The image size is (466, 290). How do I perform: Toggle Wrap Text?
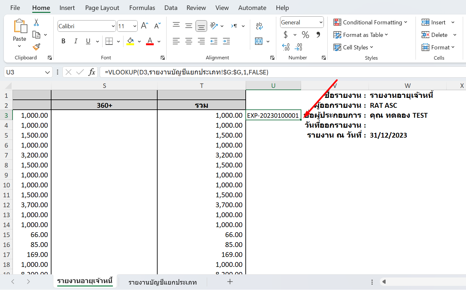tap(259, 26)
